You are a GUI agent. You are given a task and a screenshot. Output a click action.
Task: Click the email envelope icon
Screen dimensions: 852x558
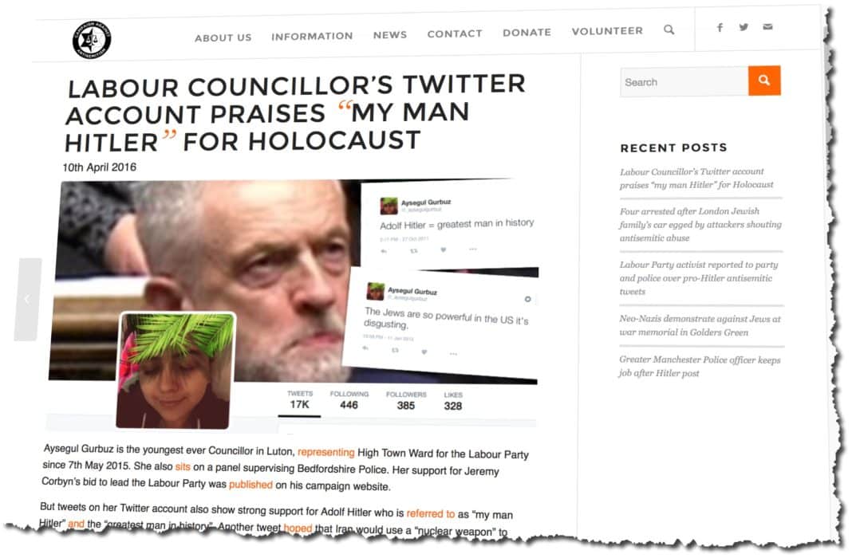pos(767,26)
